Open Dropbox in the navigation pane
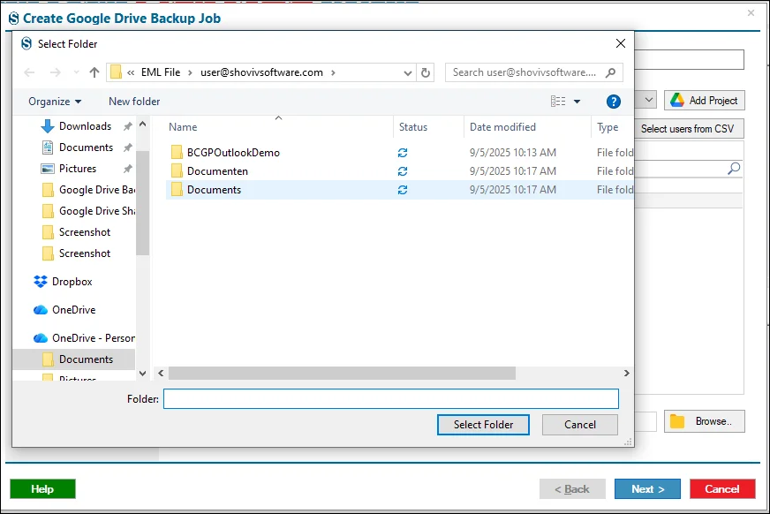Viewport: 770px width, 514px height. click(x=72, y=282)
